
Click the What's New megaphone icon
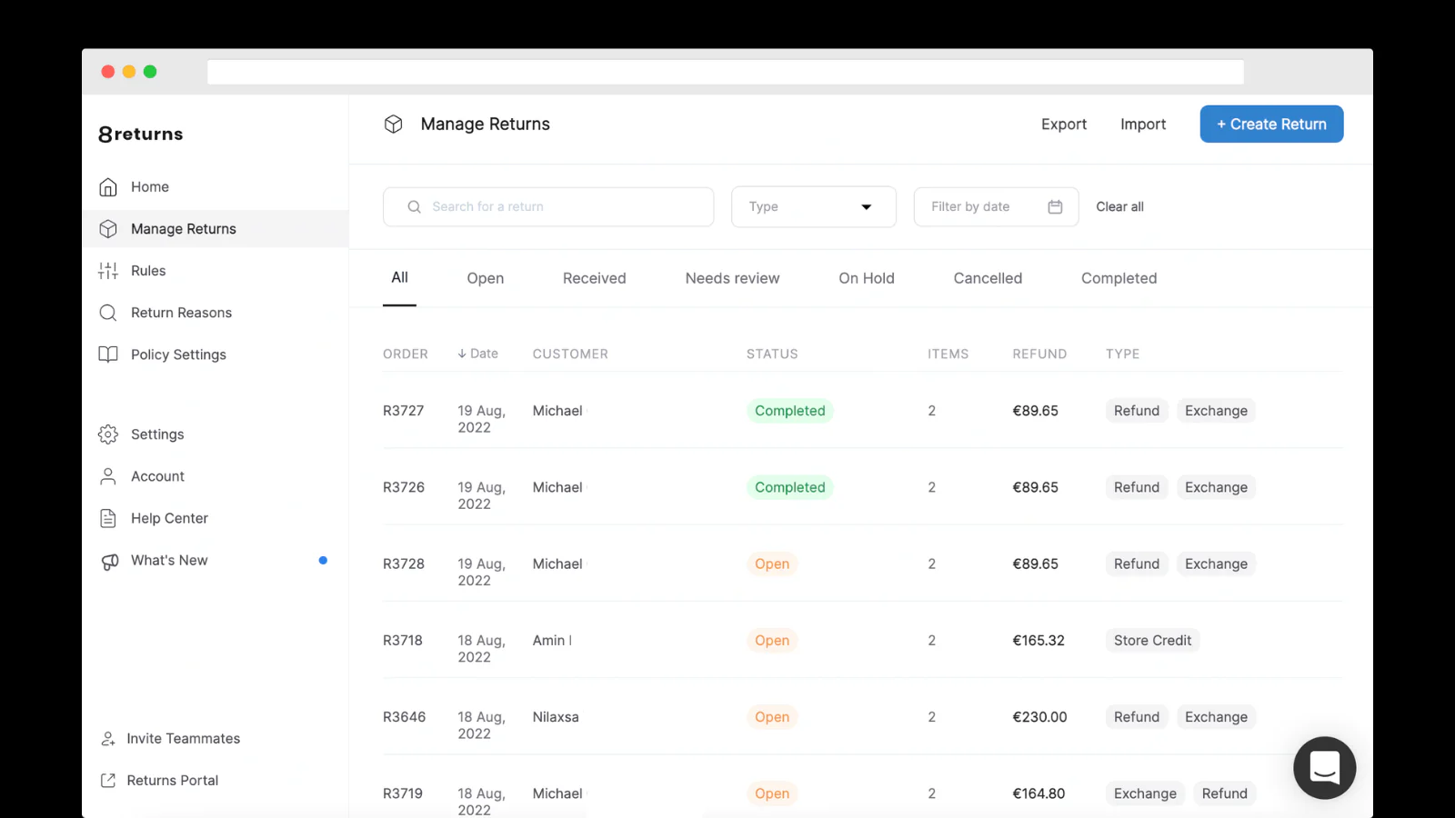[109, 562]
